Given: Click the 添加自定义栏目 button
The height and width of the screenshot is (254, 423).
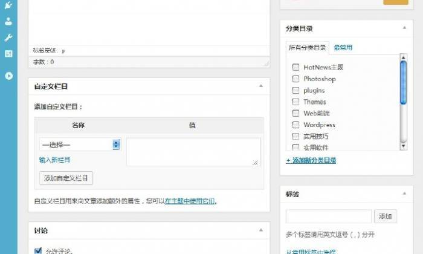Looking at the screenshot, I should (x=66, y=178).
